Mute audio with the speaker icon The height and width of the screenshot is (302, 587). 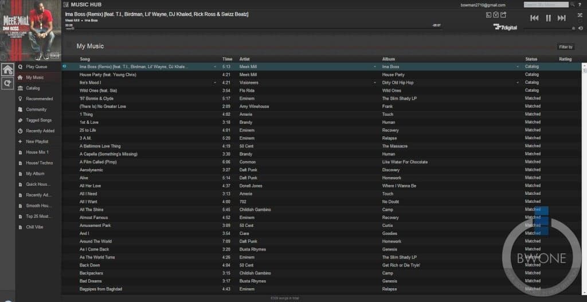point(580,28)
